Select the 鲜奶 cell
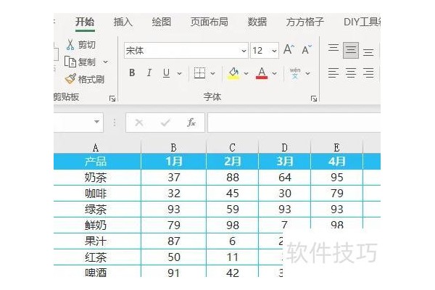Image resolution: width=435 pixels, height=290 pixels. [x=96, y=225]
